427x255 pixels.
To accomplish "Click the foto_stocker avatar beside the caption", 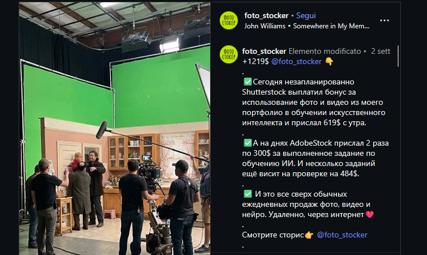I will coord(229,54).
